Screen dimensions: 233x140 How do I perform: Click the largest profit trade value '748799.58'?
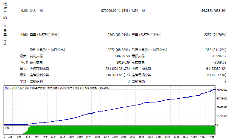point(122,56)
